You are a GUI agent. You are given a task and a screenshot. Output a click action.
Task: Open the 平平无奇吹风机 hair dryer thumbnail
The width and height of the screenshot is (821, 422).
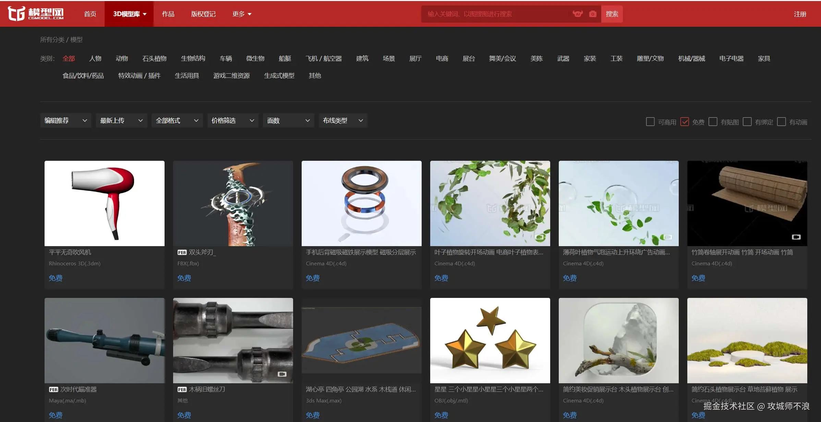(x=104, y=203)
